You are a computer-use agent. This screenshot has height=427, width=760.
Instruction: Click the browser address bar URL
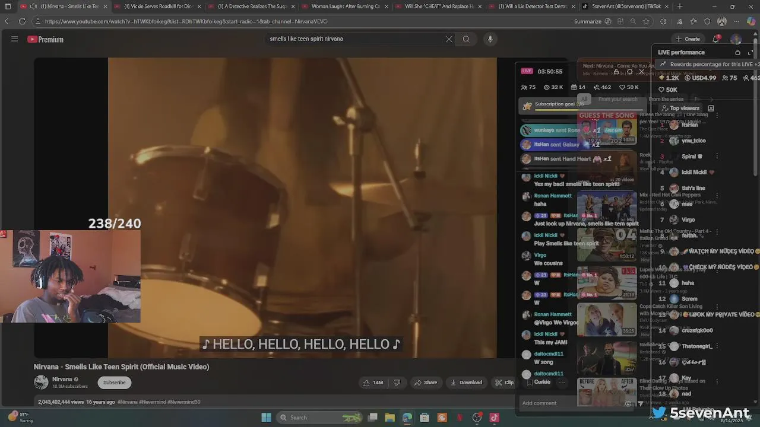coord(186,21)
